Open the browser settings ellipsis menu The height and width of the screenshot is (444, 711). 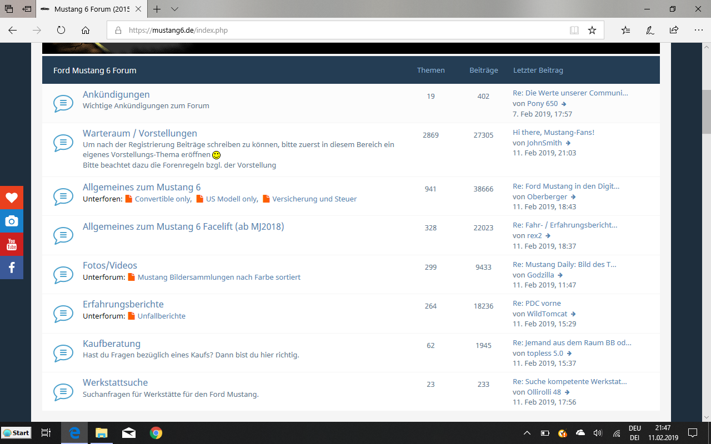tap(698, 31)
